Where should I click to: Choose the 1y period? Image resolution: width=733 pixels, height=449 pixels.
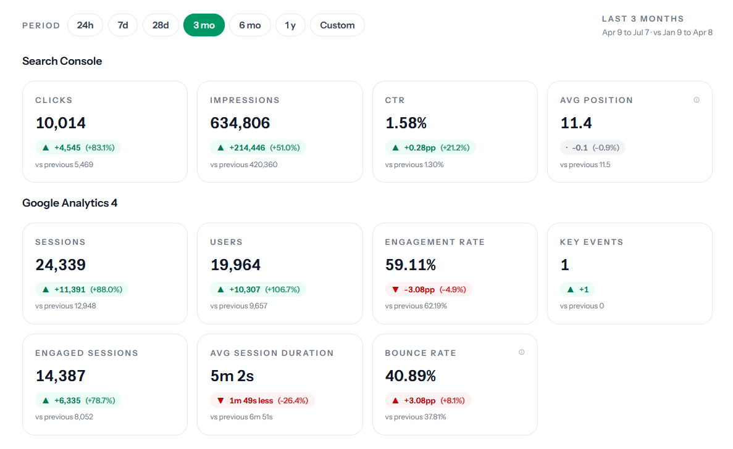point(290,25)
